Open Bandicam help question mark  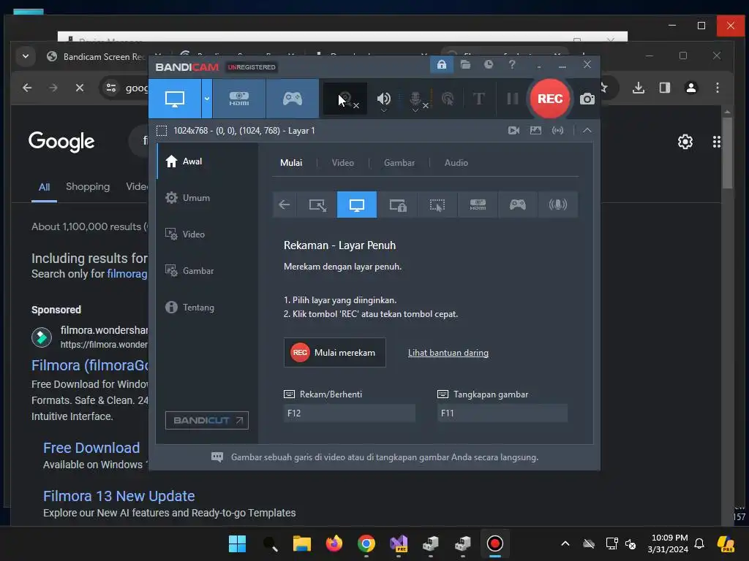(512, 64)
